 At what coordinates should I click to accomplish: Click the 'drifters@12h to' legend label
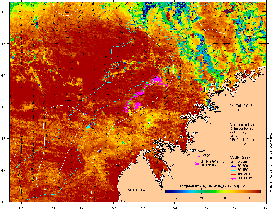tap(213, 162)
